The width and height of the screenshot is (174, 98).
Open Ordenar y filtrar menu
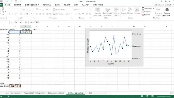click(x=158, y=12)
